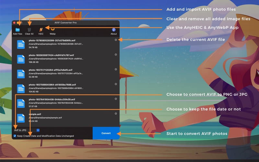Viewport: 259px width, 162px height.
Task: Select filename photo-1657641954438-544dcc35fe39.avif
Action: pyautogui.click(x=52, y=99)
